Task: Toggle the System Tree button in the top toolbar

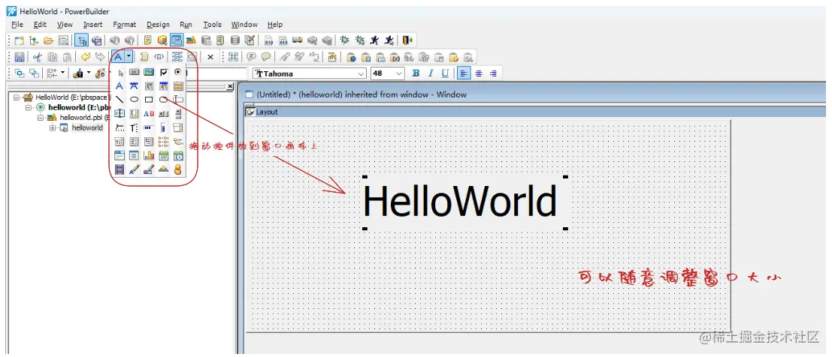Action: point(81,40)
